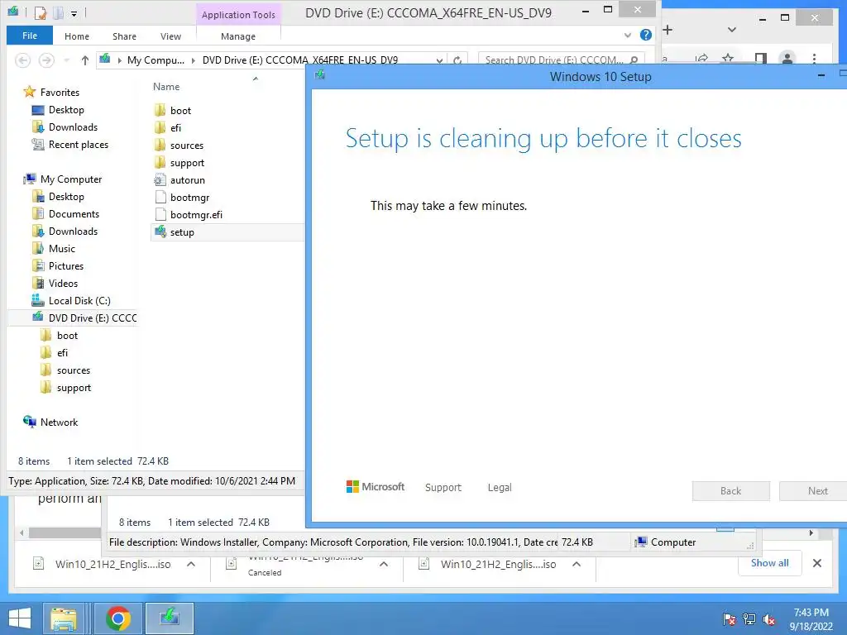Screen dimensions: 847x635
Task: Expand options for canceled iso download
Action: 384,564
